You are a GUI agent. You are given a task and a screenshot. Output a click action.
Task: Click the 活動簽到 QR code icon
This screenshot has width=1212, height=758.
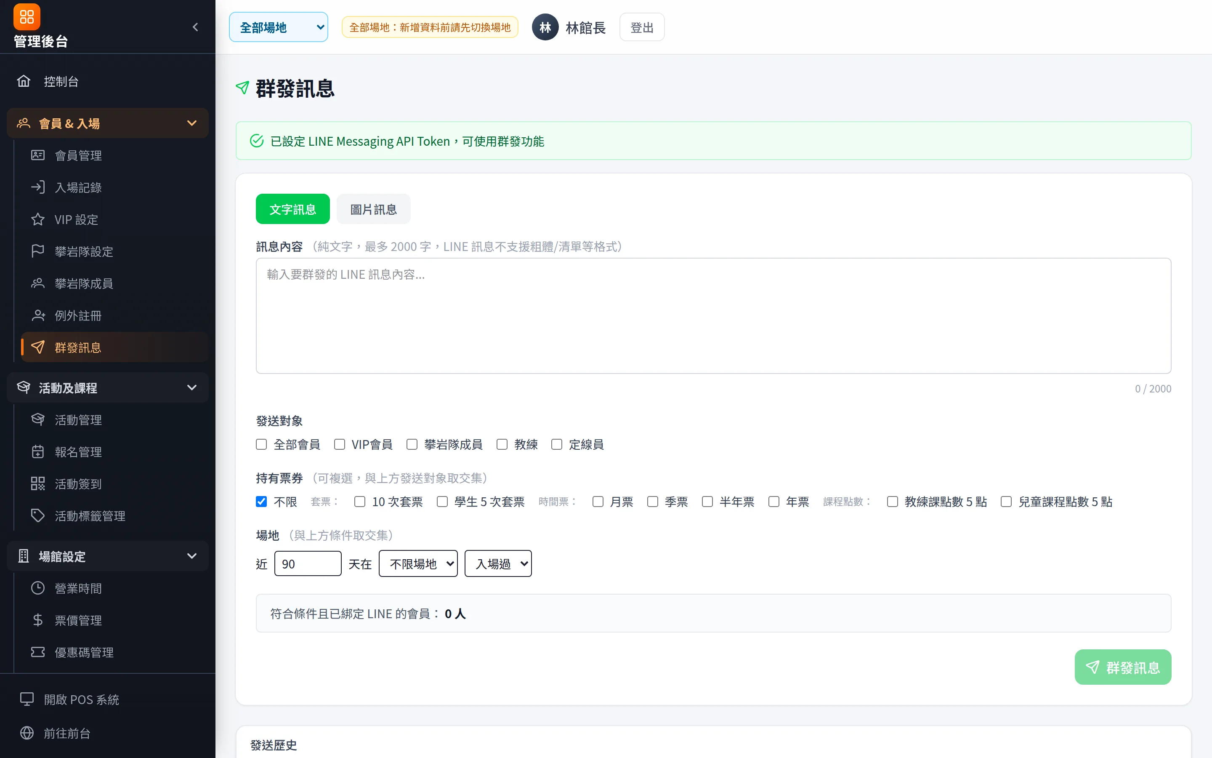pos(37,484)
